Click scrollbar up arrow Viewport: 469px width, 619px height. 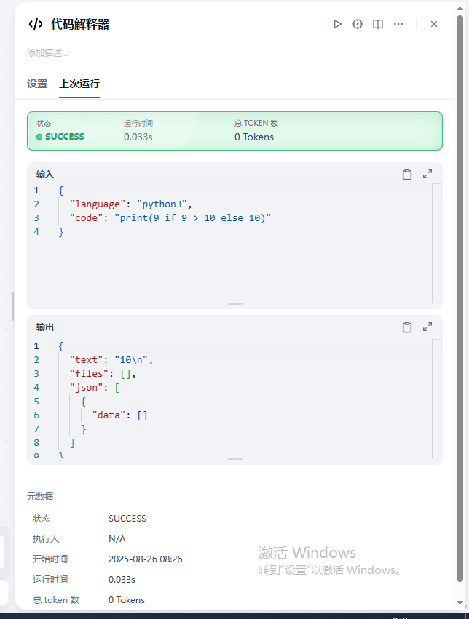pos(460,8)
